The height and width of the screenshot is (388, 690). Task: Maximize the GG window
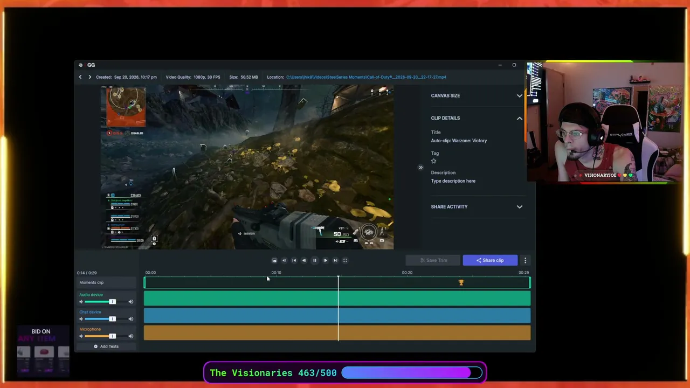point(514,65)
